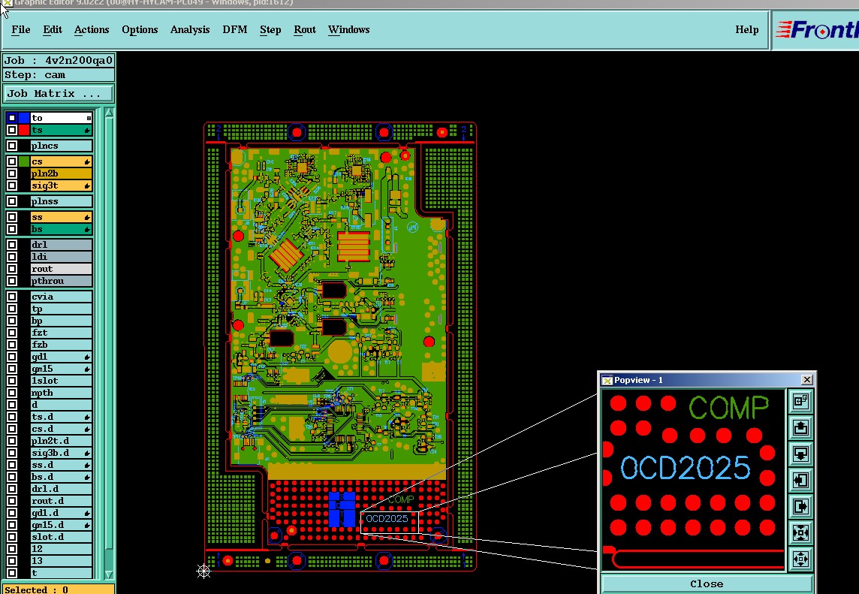The height and width of the screenshot is (594, 859).
Task: Click the pencil icon on gd1 layer row
Action: point(87,357)
